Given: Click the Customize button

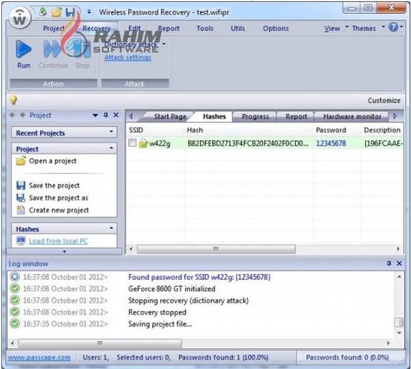Looking at the screenshot, I should [384, 100].
